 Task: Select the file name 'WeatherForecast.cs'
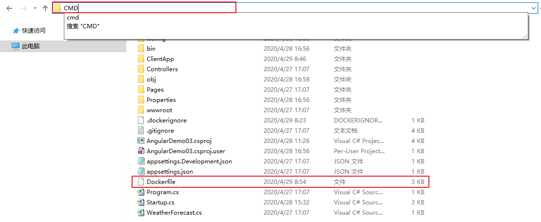coord(174,212)
